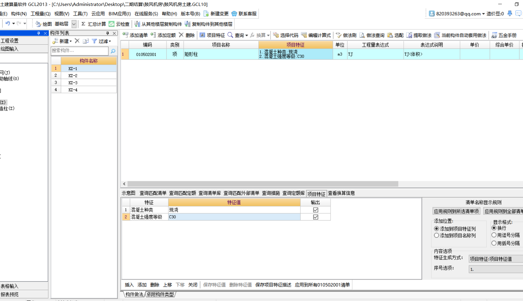Choose 用括号分隔 display format

point(494,243)
